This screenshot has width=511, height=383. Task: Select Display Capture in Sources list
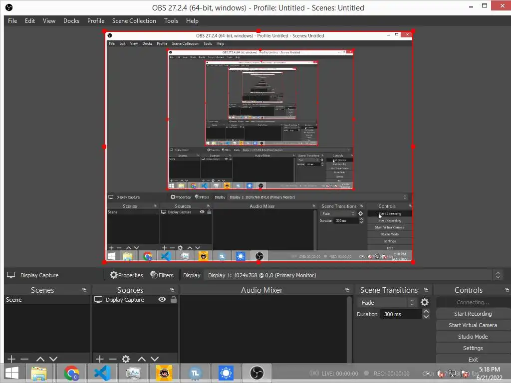pyautogui.click(x=124, y=300)
